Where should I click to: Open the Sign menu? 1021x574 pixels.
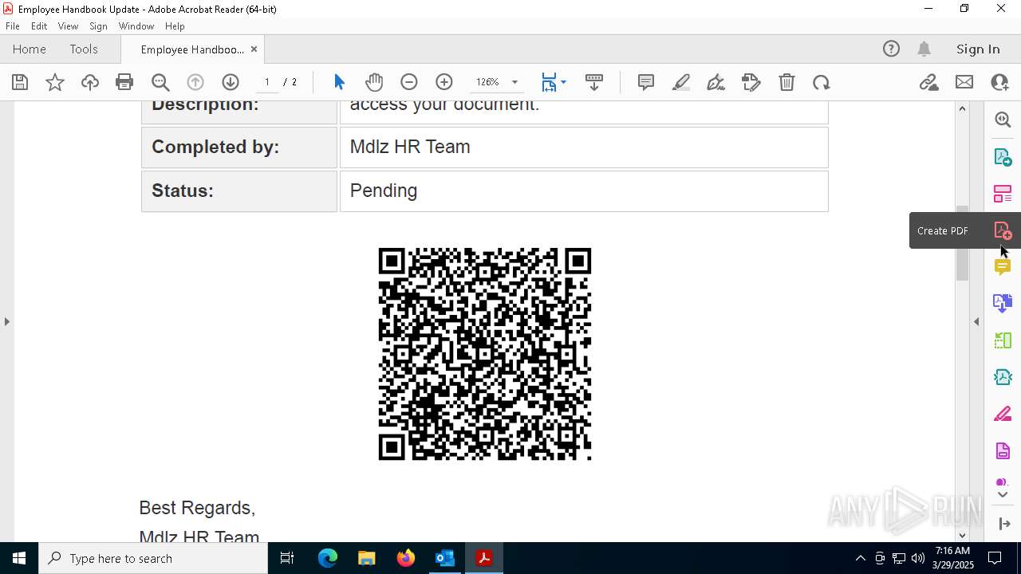(x=98, y=26)
